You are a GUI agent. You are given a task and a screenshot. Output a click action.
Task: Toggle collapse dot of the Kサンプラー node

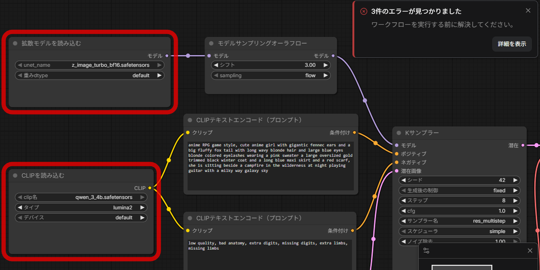click(399, 133)
